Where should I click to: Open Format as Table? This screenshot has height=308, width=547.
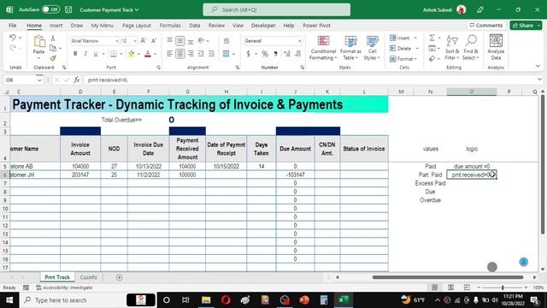[x=350, y=48]
